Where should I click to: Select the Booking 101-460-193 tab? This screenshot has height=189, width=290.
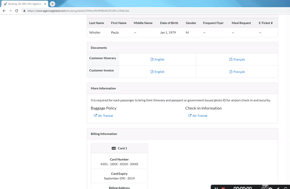pyautogui.click(x=24, y=4)
